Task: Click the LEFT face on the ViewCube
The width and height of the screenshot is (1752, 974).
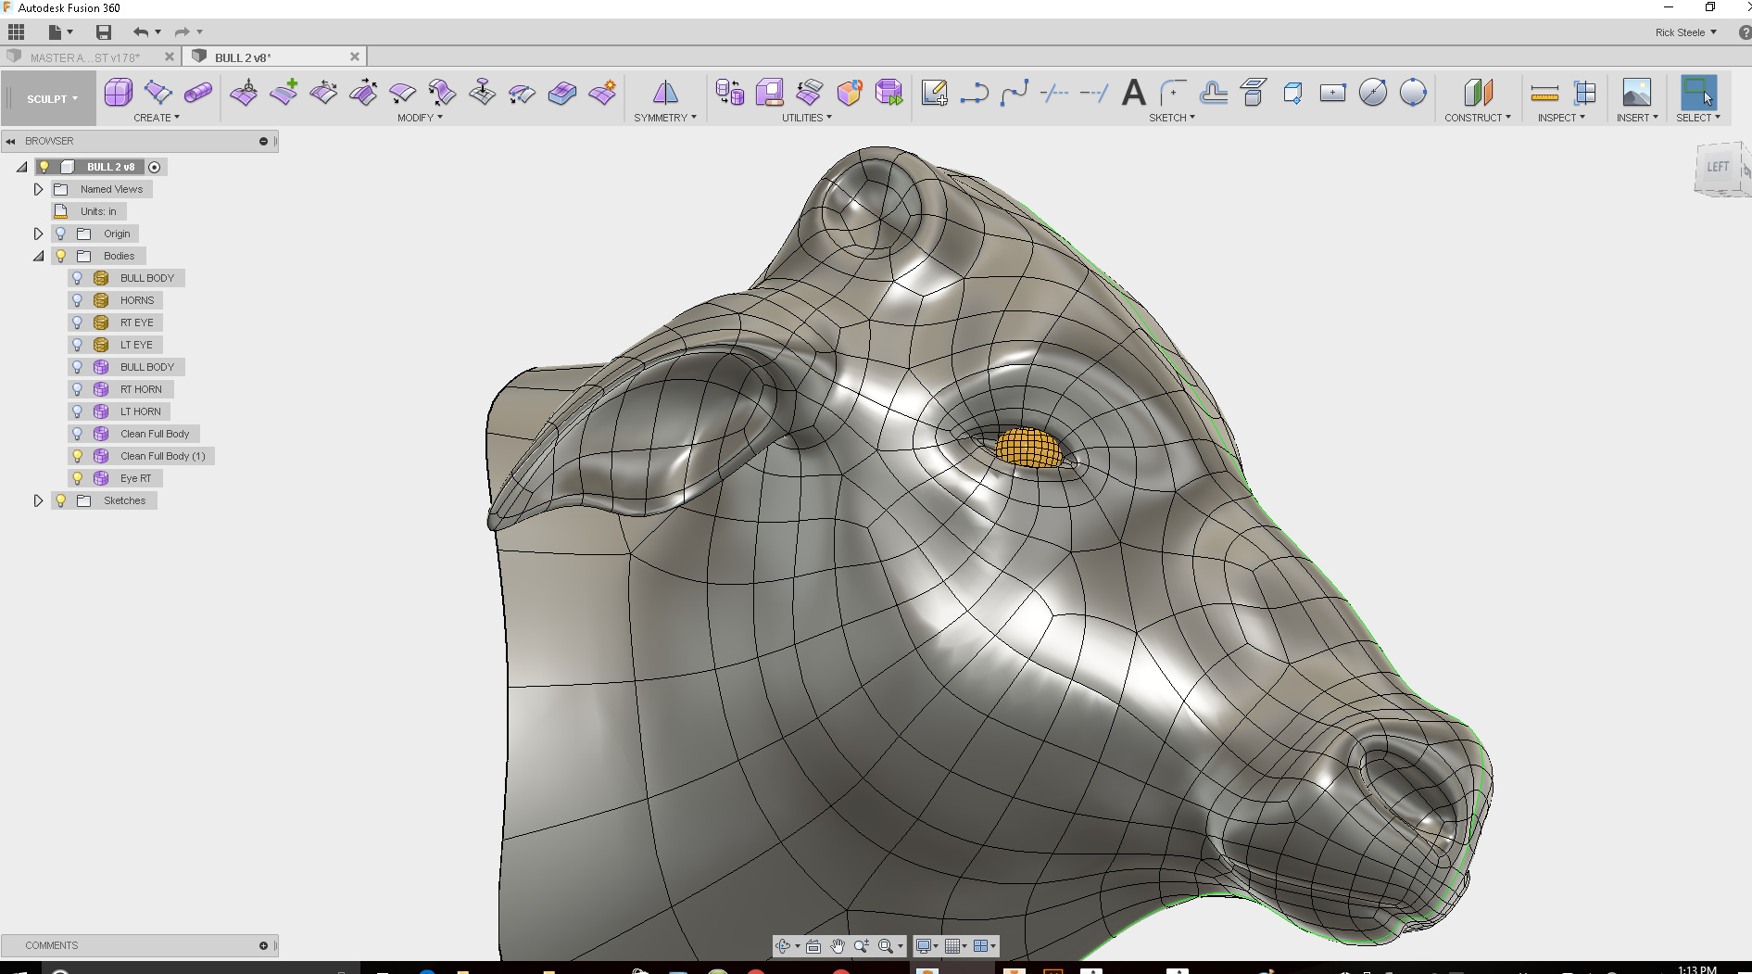Action: (1719, 168)
